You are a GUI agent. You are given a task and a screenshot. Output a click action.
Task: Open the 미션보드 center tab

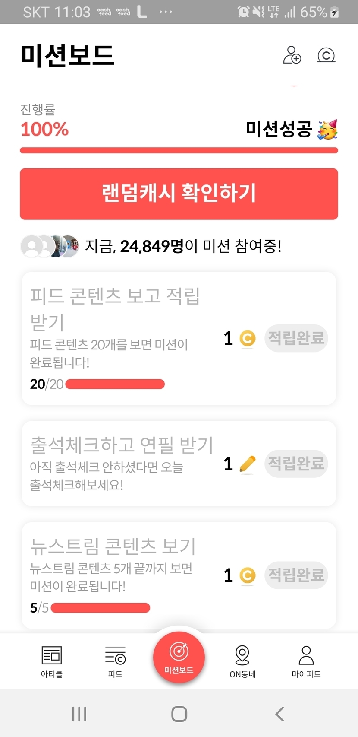click(179, 657)
